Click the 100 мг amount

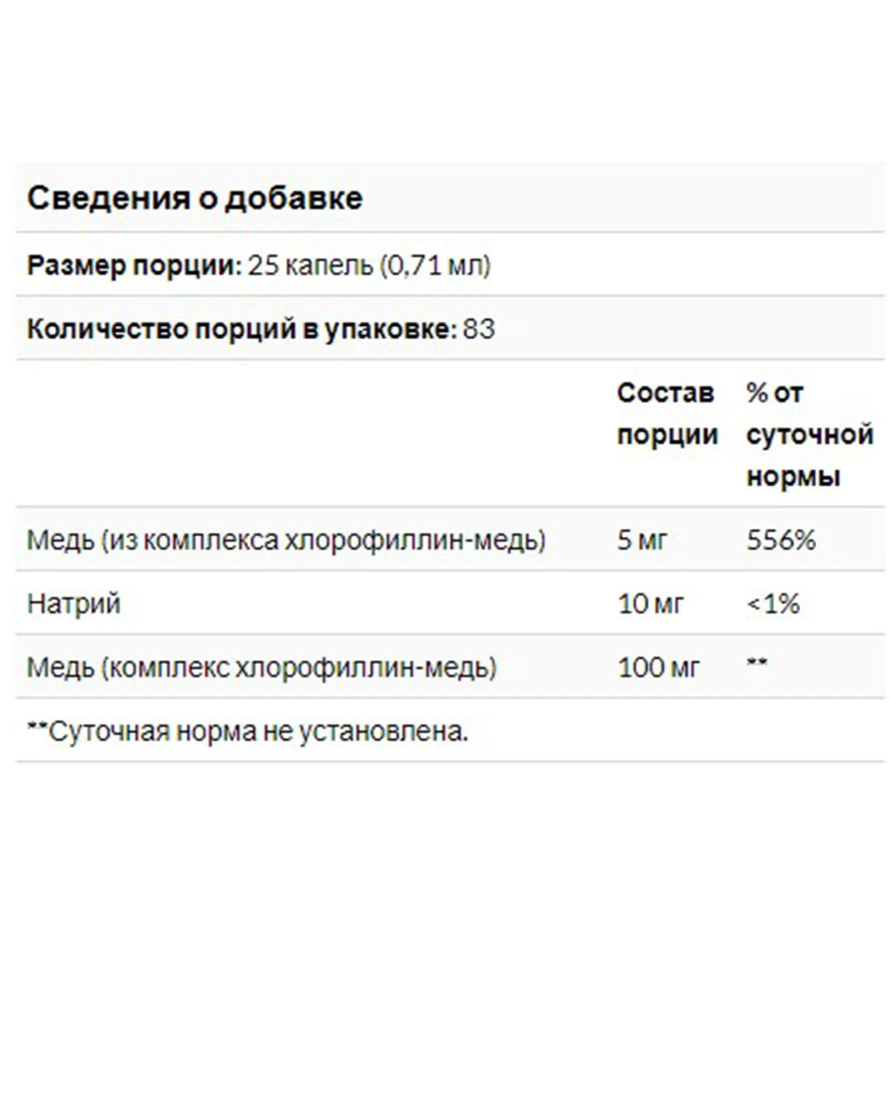pyautogui.click(x=659, y=667)
